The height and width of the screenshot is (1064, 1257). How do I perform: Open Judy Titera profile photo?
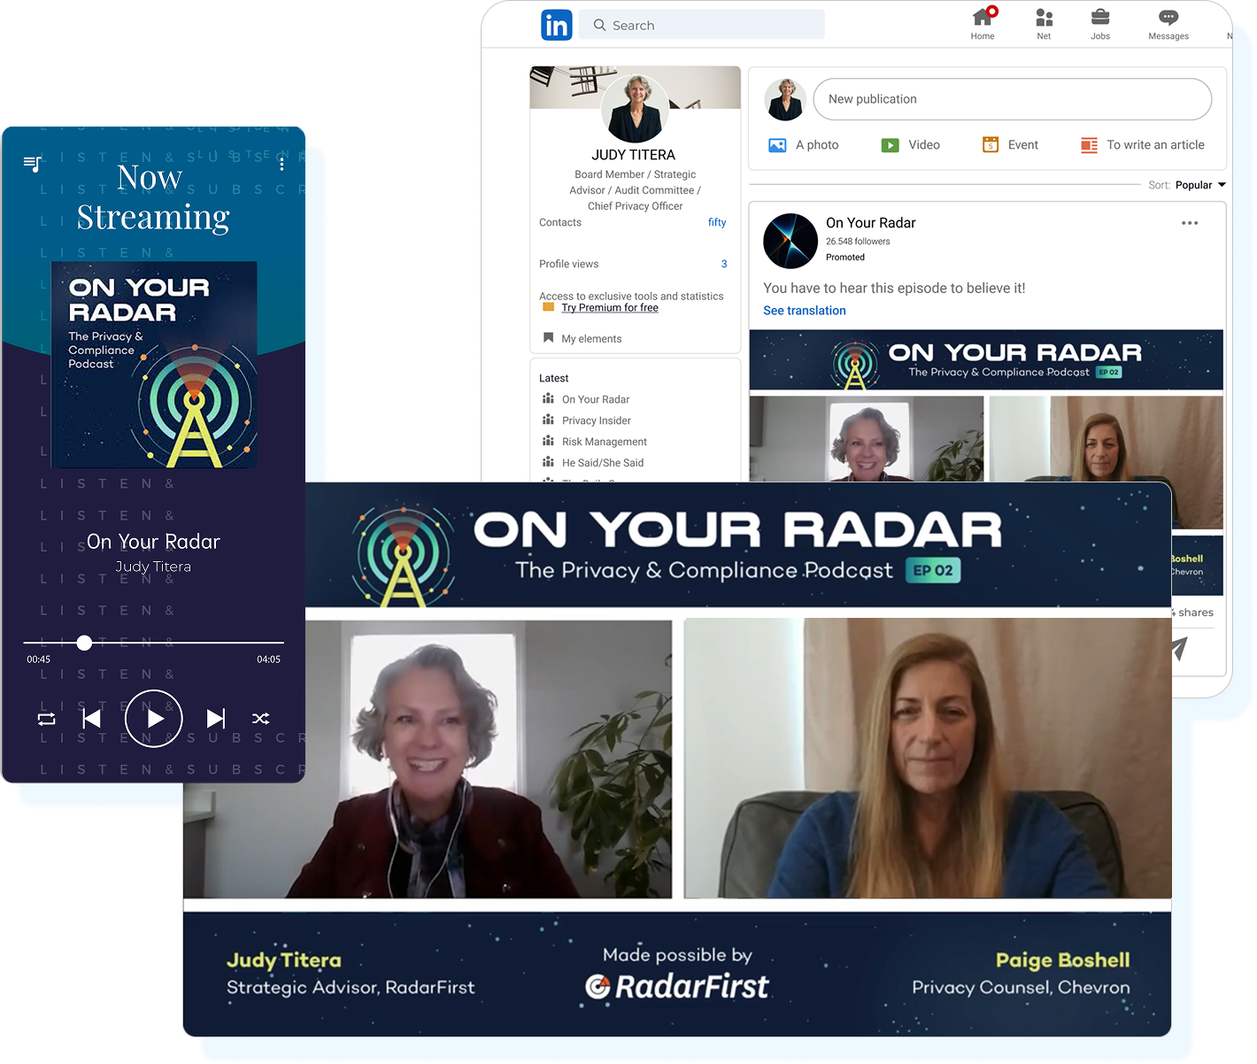[635, 109]
